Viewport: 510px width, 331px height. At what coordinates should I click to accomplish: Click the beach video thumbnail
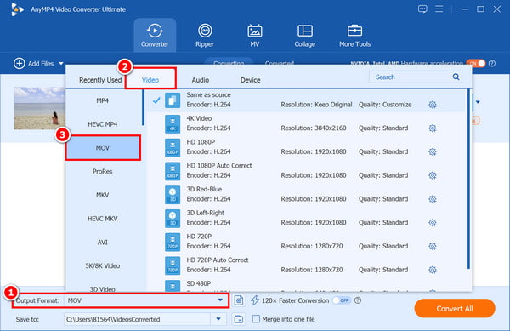point(40,108)
